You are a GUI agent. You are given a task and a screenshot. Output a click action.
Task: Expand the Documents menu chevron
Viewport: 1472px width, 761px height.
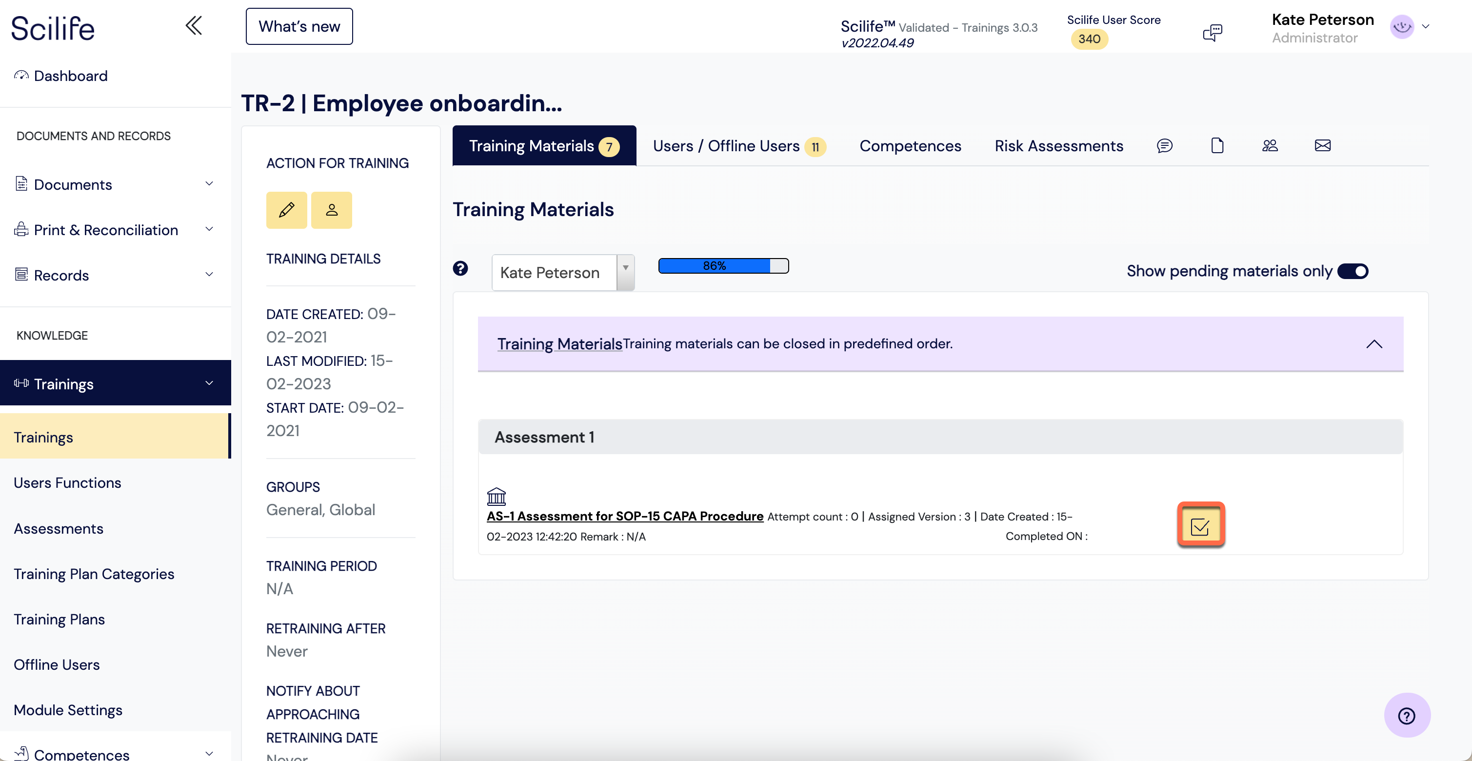(x=209, y=184)
